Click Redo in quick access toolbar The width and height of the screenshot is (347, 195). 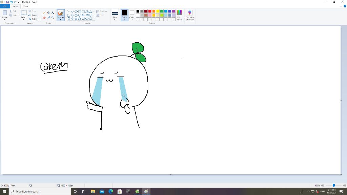click(15, 2)
